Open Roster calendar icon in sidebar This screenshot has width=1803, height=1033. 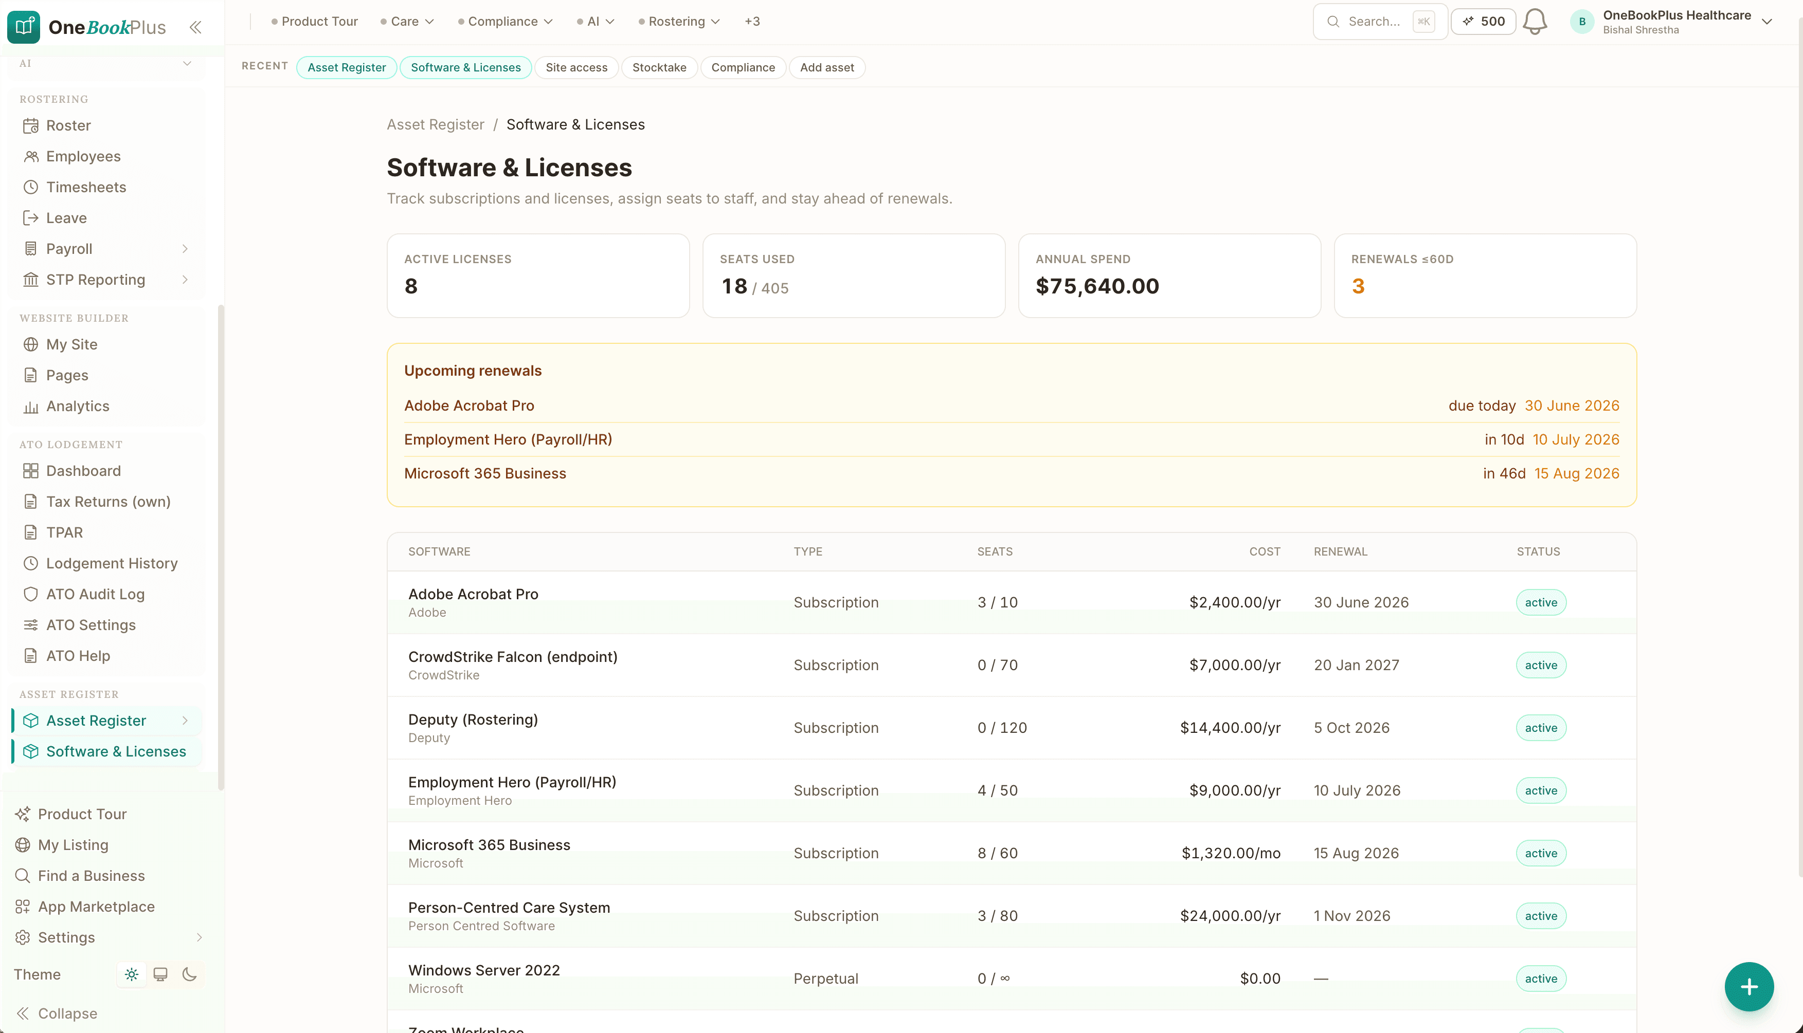pyautogui.click(x=30, y=125)
